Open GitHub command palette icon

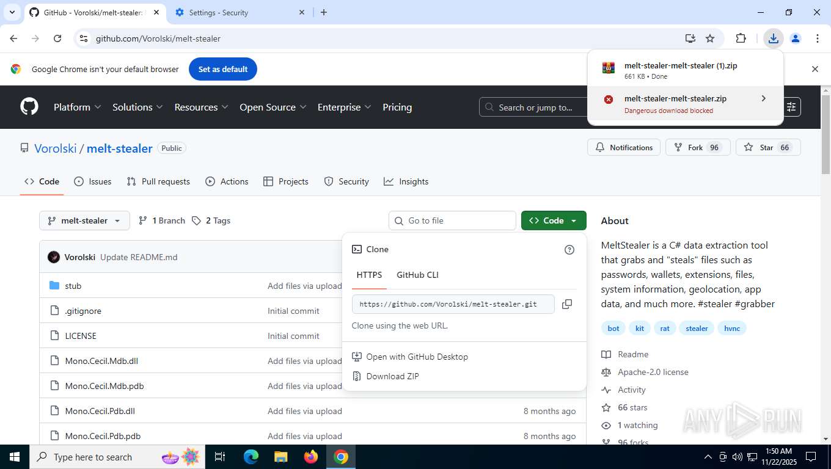pyautogui.click(x=791, y=107)
